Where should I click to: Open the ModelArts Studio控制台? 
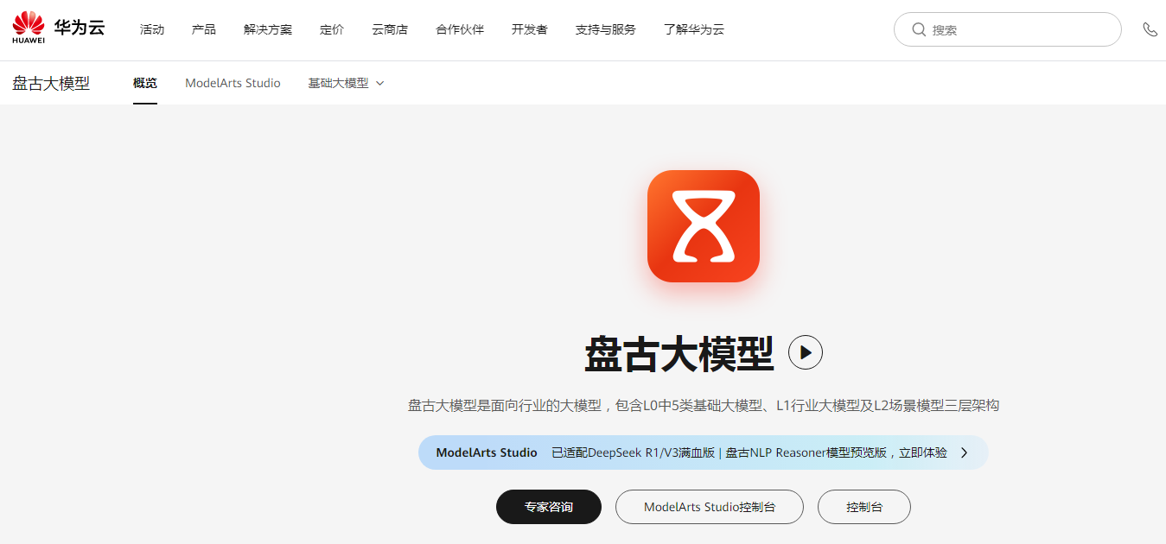(709, 507)
